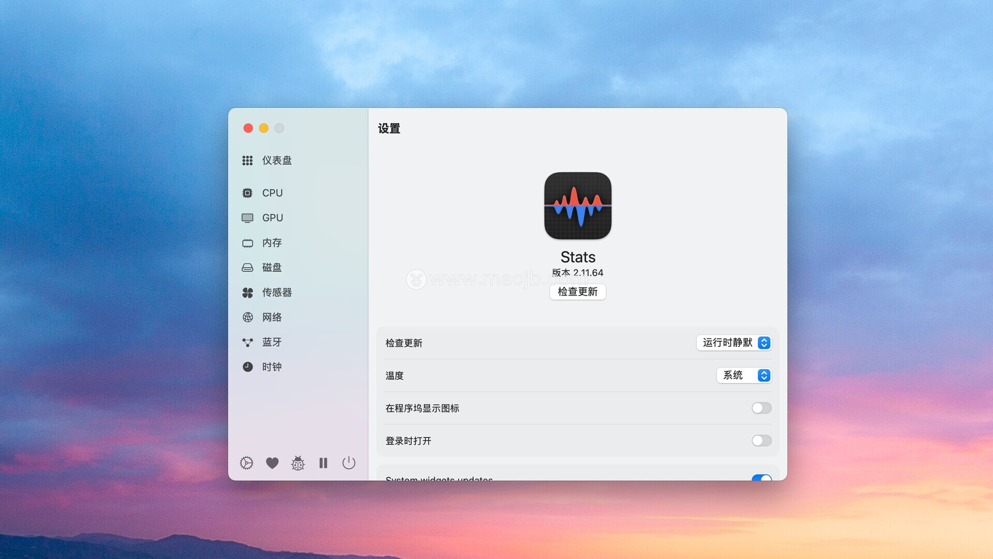Click the bug report icon
Image resolution: width=993 pixels, height=559 pixels.
point(298,463)
